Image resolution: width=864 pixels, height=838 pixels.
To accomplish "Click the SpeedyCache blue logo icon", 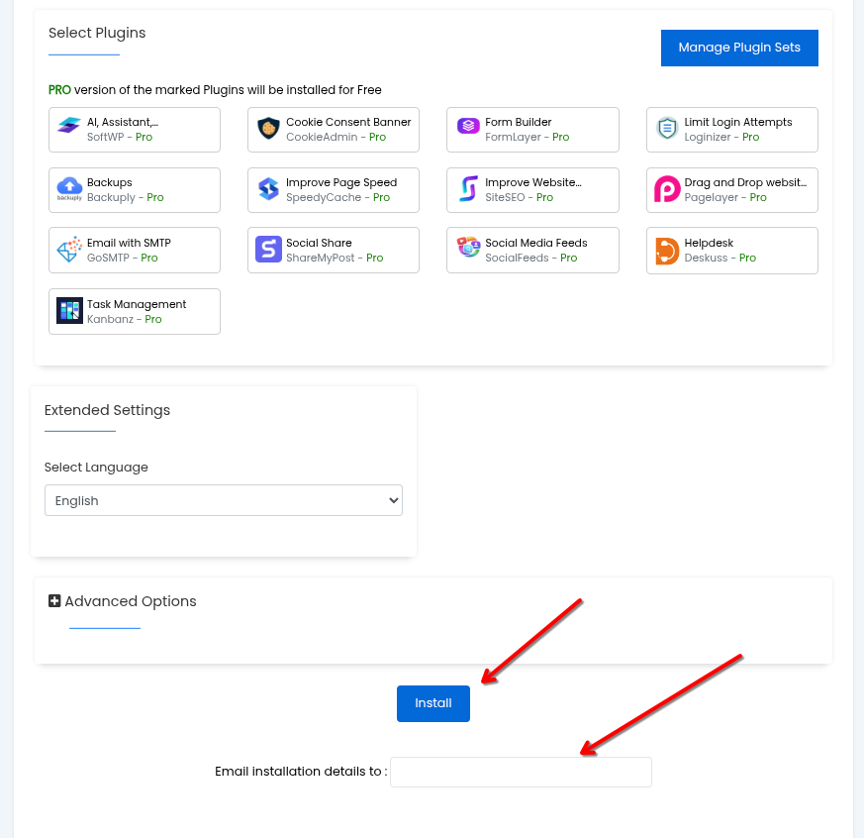I will (x=268, y=189).
